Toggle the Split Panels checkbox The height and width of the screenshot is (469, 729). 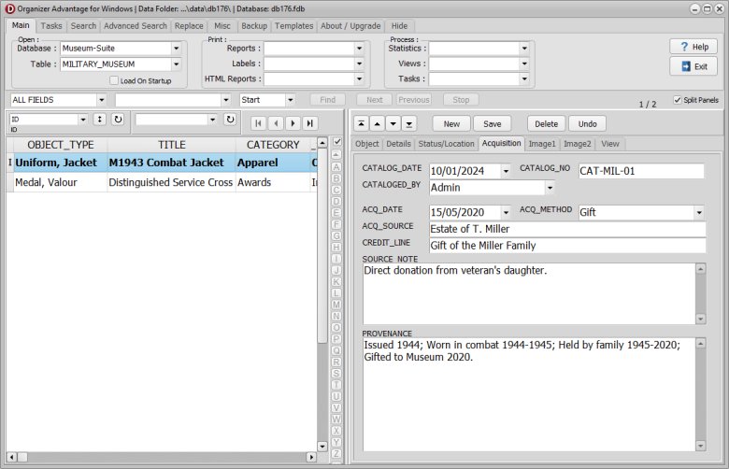678,100
